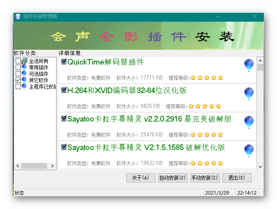Select the 可选插件 category label
The height and width of the screenshot is (209, 277).
(38, 74)
